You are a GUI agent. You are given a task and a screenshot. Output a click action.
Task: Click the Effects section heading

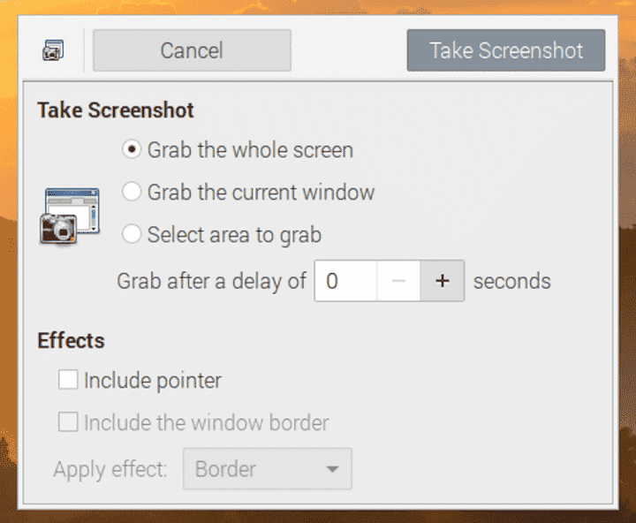click(x=71, y=341)
